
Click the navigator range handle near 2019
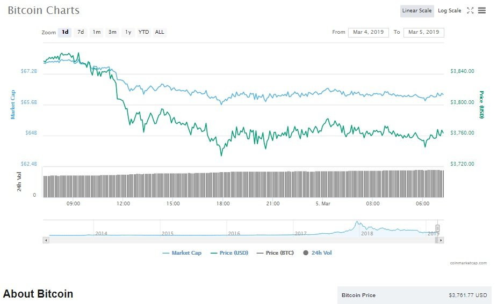[437, 228]
